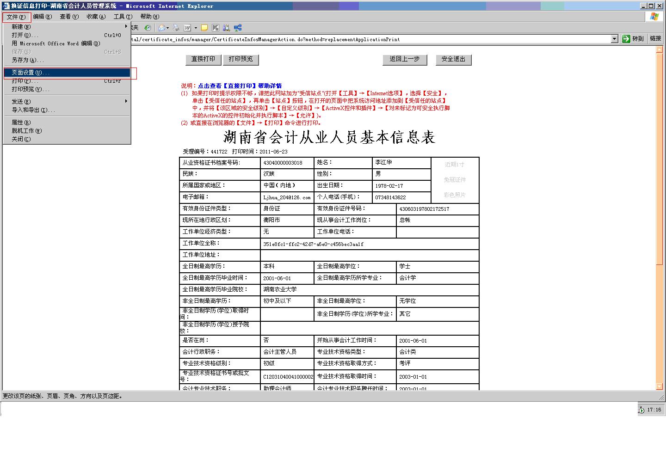Open dropdown arrow beside Mail icon
This screenshot has width=666, height=466.
[x=168, y=28]
